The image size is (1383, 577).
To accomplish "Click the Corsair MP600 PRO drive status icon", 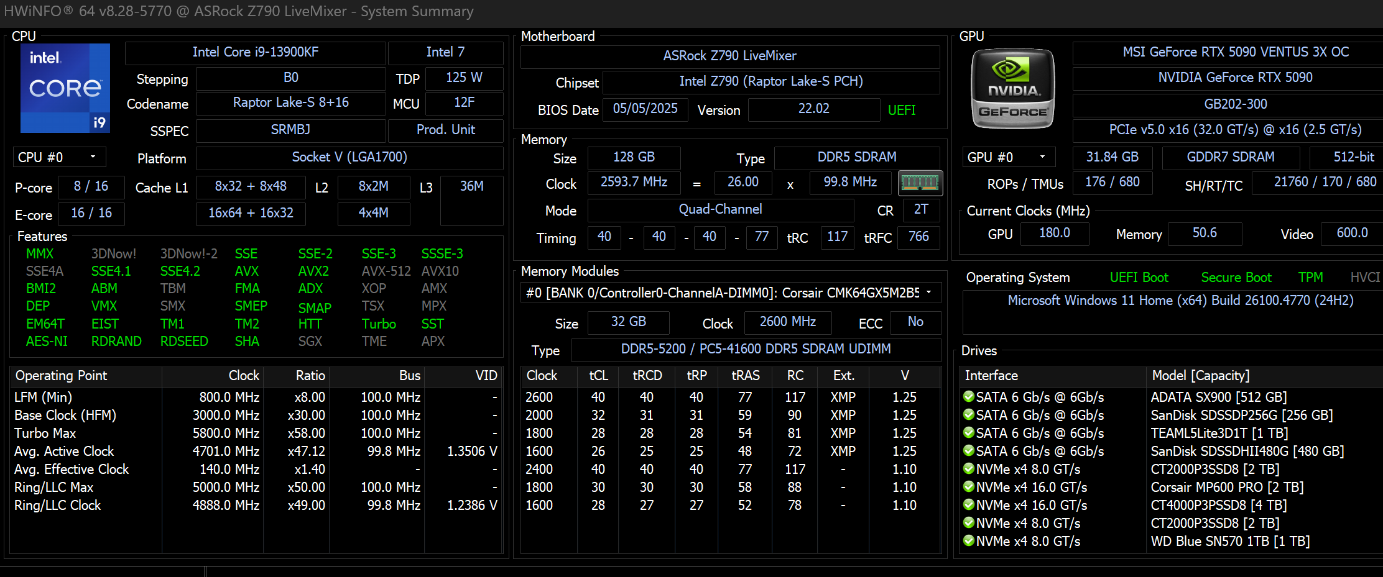I will coord(968,486).
